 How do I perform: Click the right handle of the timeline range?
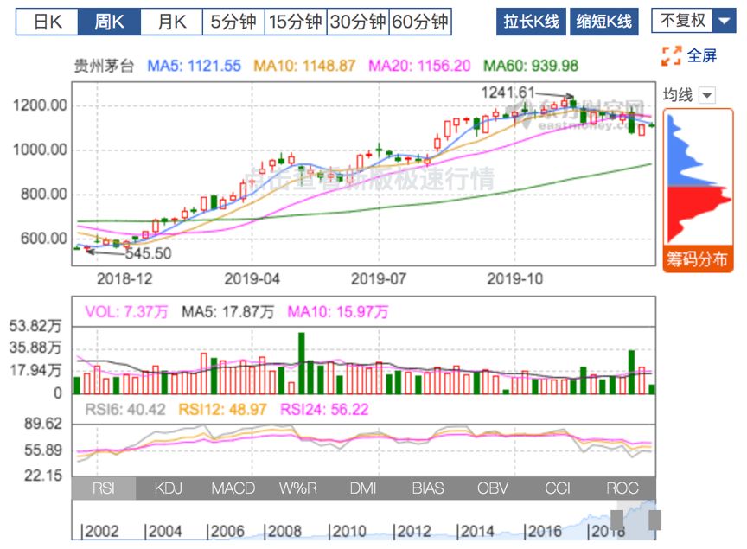654,520
